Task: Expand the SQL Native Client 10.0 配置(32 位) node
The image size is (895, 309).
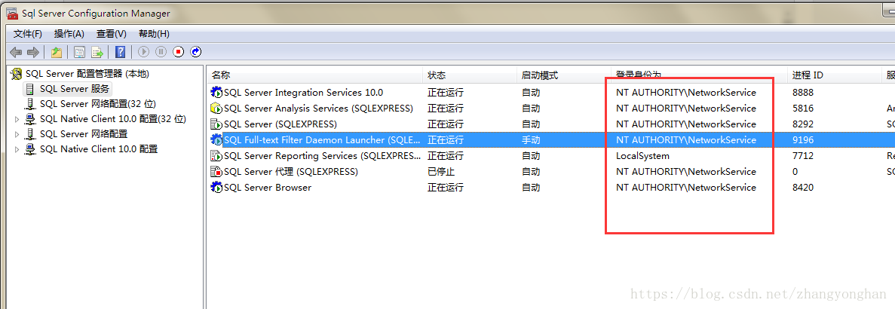Action: 17,120
